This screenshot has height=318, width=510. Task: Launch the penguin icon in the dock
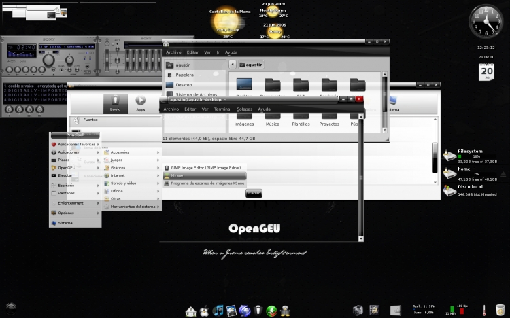(204, 311)
